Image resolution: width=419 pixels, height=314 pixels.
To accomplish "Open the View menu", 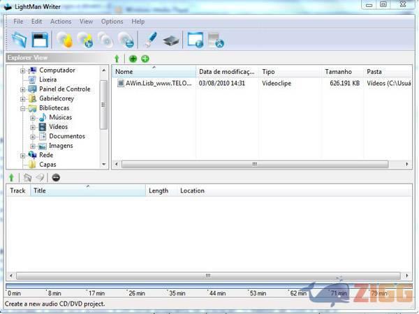I will [86, 22].
